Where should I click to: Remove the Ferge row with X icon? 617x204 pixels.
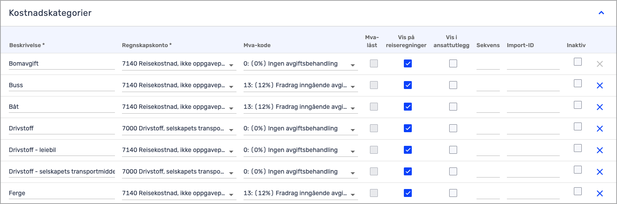(x=599, y=193)
